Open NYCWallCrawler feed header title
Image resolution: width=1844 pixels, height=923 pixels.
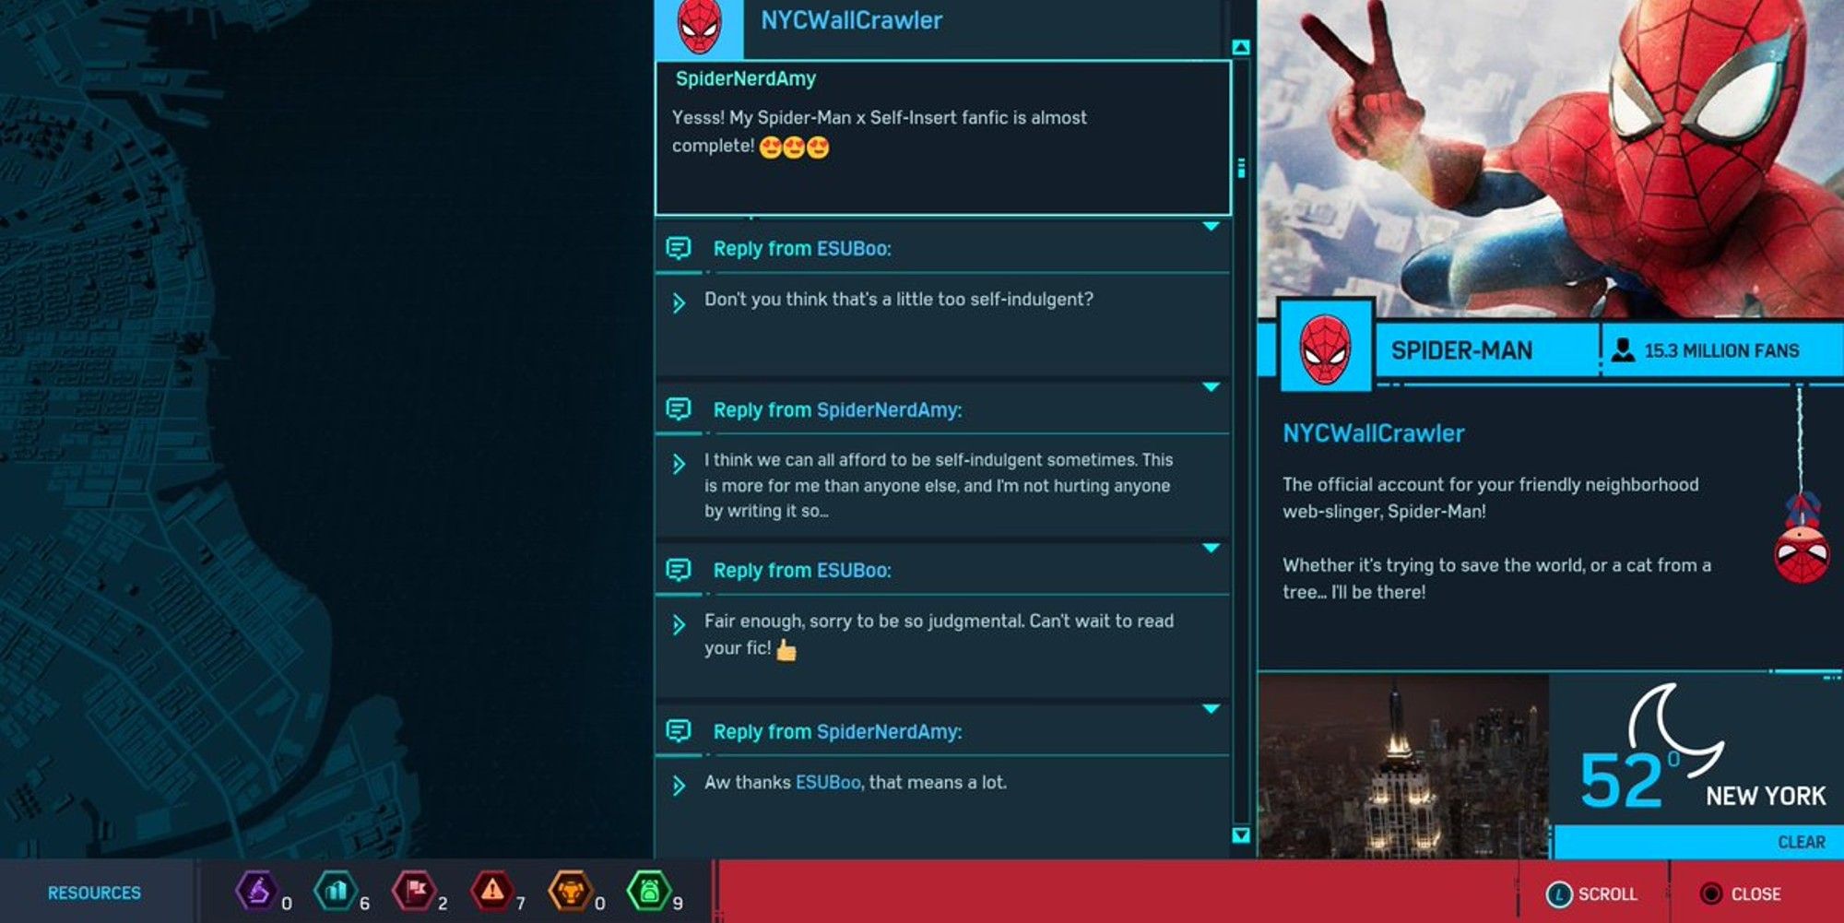click(851, 20)
